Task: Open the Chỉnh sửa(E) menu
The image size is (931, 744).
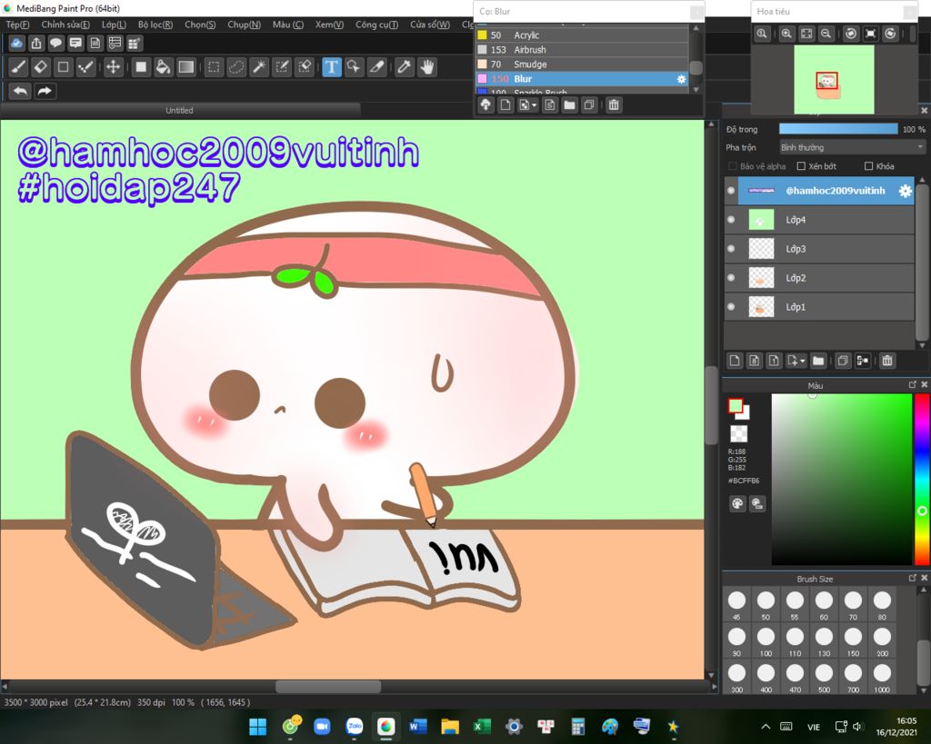Action: [65, 25]
